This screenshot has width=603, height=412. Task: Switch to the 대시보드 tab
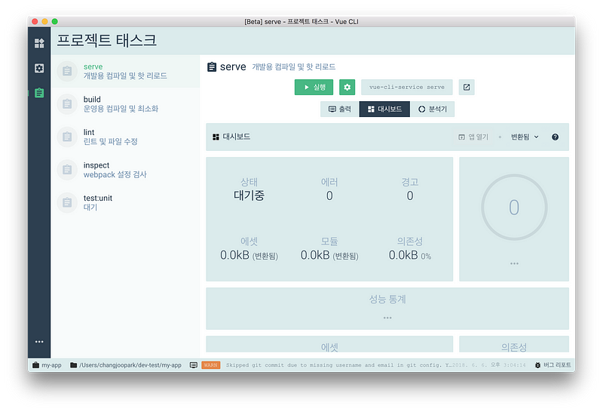(x=384, y=109)
